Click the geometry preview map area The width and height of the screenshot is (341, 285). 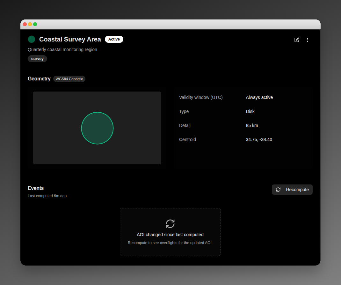97,128
